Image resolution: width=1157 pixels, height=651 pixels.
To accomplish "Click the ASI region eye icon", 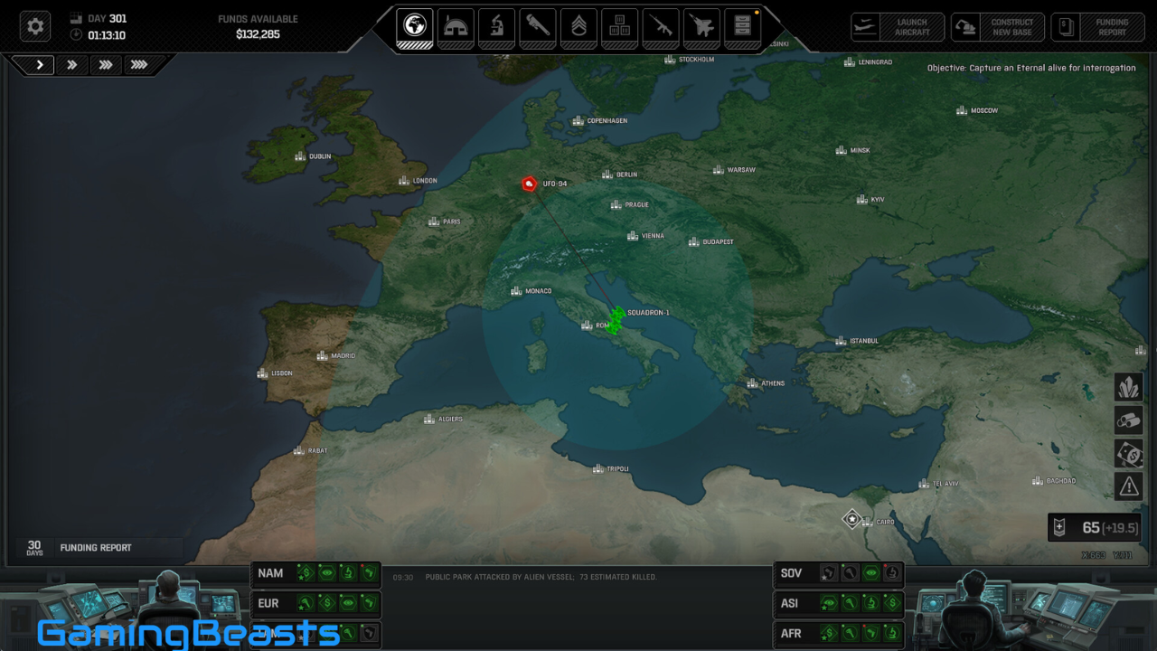I will click(x=829, y=603).
